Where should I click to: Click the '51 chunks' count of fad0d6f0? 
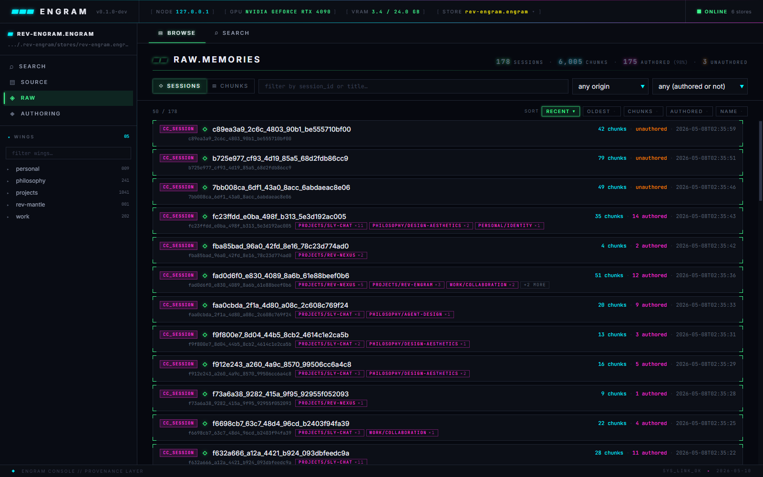click(x=609, y=276)
